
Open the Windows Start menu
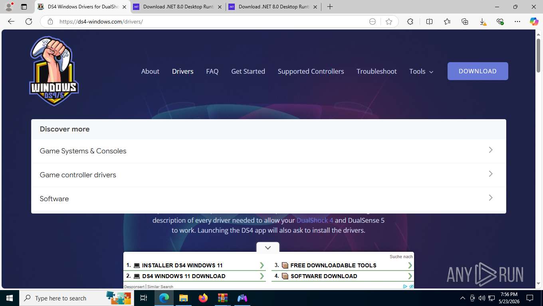pyautogui.click(x=9, y=298)
